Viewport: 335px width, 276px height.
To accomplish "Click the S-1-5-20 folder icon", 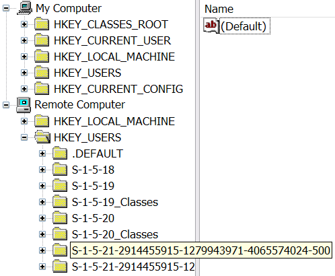I will click(60, 218).
